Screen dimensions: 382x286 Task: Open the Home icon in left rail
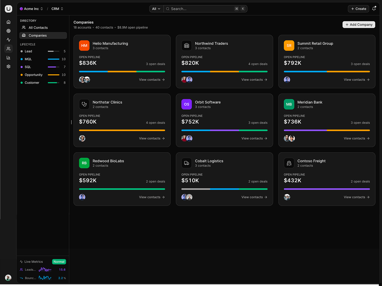click(x=9, y=22)
